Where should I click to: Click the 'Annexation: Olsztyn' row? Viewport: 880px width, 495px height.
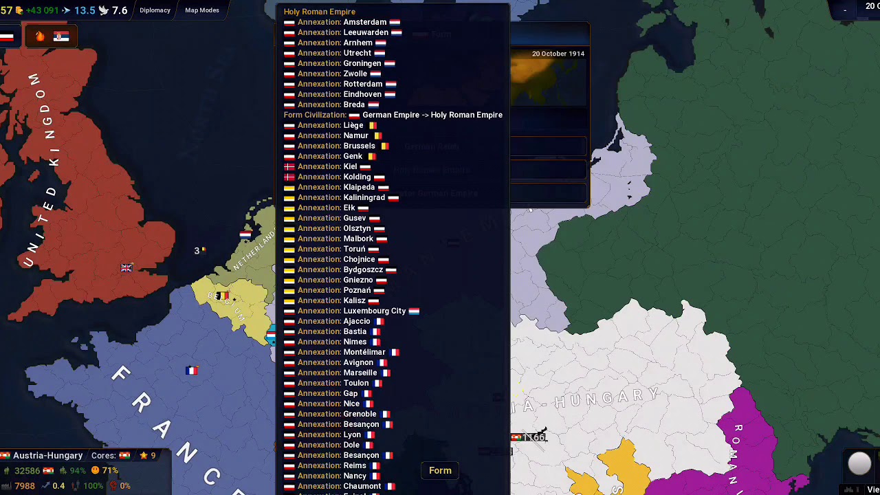(334, 228)
